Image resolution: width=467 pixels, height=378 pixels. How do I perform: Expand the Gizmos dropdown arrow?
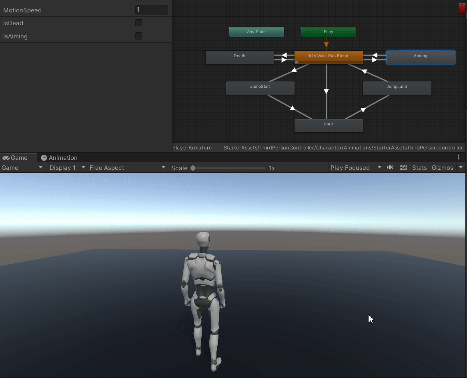pos(460,167)
